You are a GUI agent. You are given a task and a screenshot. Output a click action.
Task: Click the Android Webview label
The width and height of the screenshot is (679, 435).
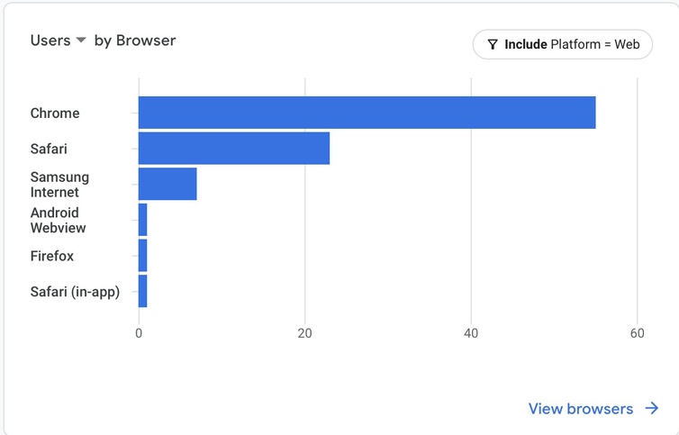[x=58, y=220]
